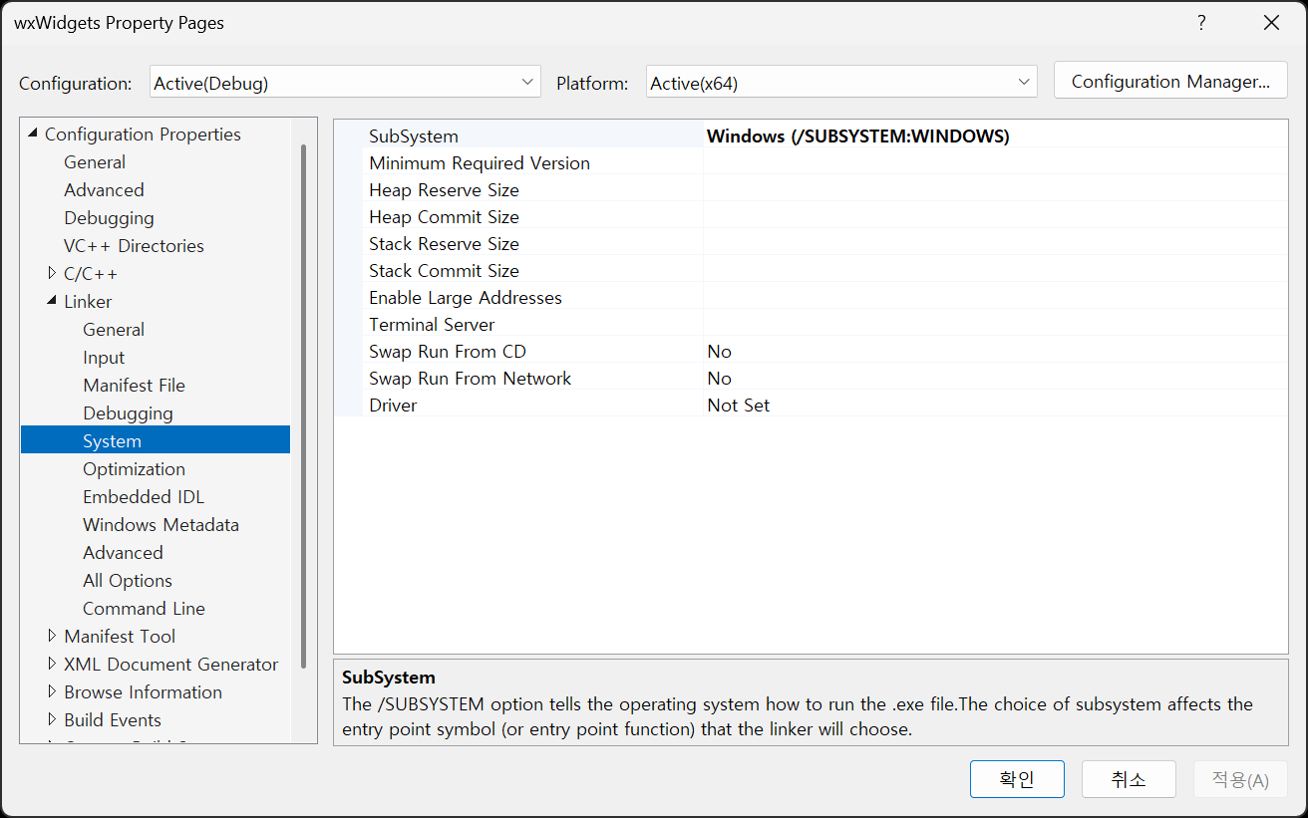The width and height of the screenshot is (1308, 818).
Task: Expand the XML Document Generator node arrow
Action: [x=52, y=664]
